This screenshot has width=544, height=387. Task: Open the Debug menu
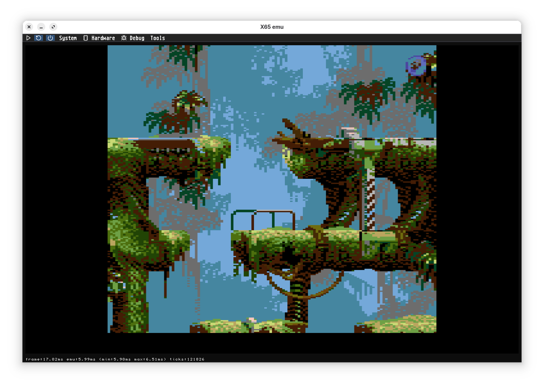(x=137, y=38)
